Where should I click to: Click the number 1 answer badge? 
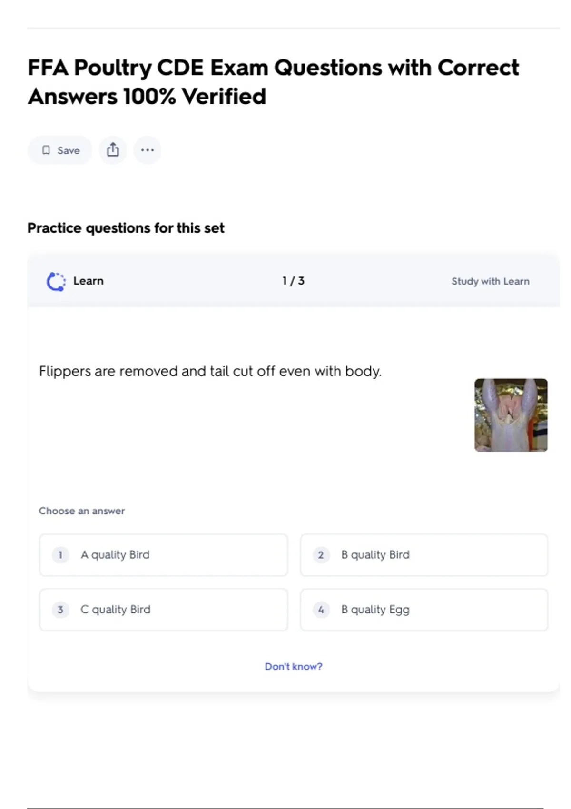click(60, 555)
